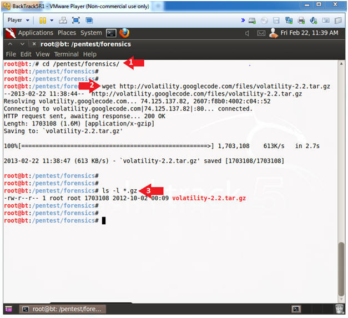
Task: Click the down arrow in terminal title bar
Action: tap(22, 44)
